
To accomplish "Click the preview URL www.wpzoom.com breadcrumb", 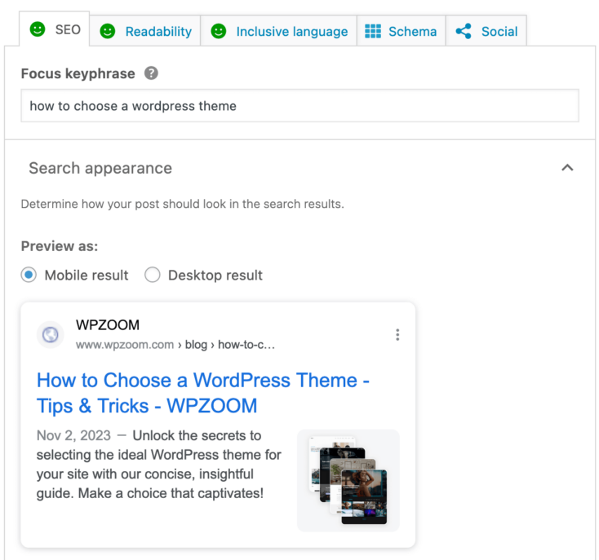I will [x=175, y=345].
